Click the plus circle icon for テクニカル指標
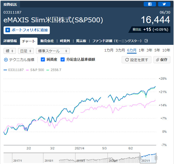This screenshot has width=174, height=164. click(x=6, y=60)
